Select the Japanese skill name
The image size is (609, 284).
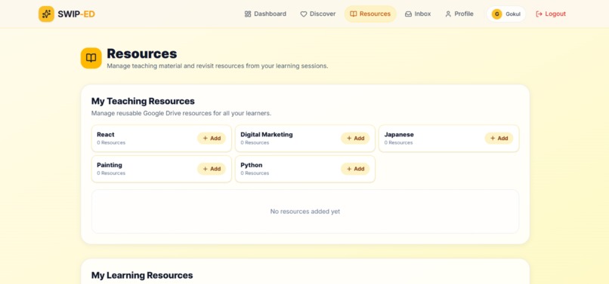coord(399,134)
